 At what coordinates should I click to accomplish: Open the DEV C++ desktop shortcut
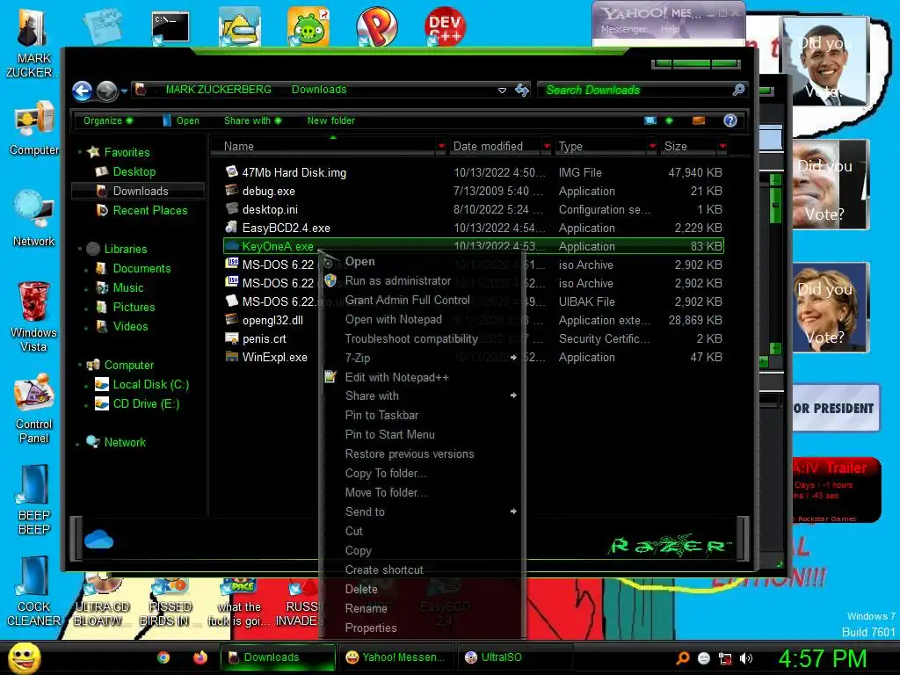[445, 26]
